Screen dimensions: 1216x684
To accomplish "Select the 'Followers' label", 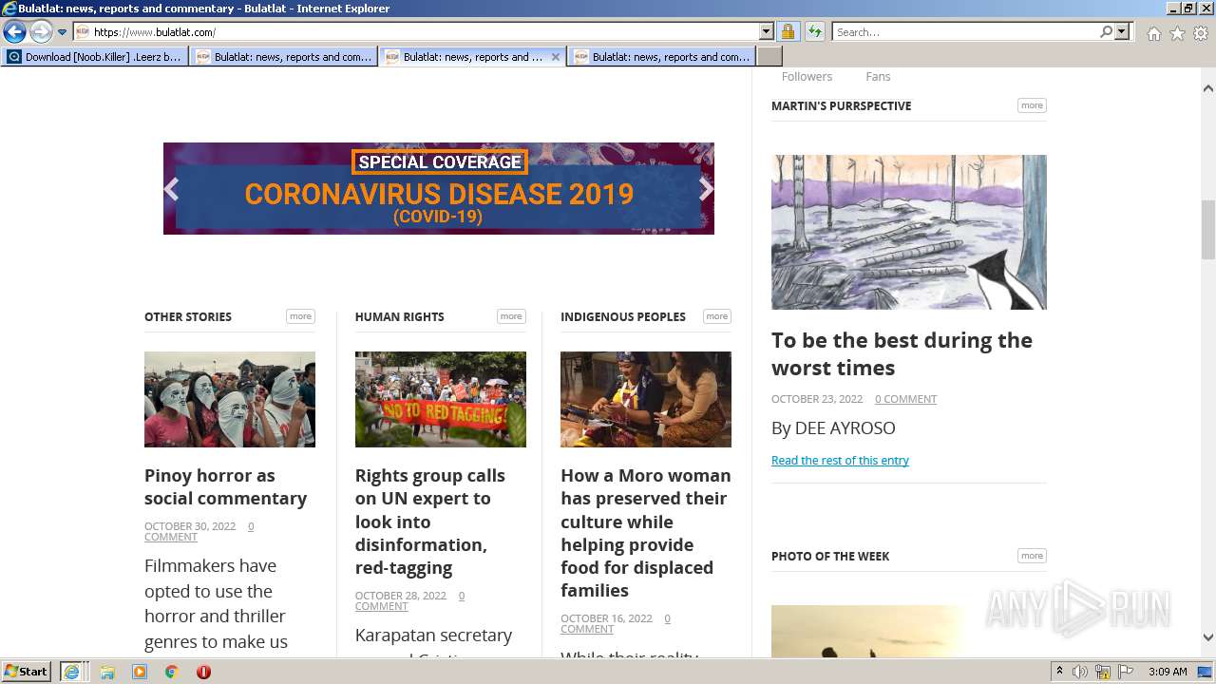I will [x=807, y=77].
